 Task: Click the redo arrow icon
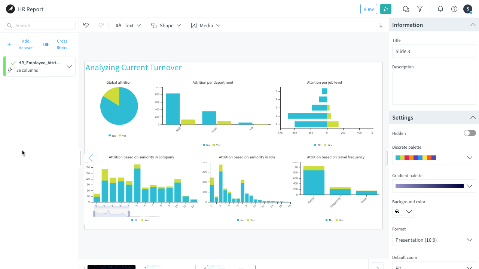[x=101, y=25]
